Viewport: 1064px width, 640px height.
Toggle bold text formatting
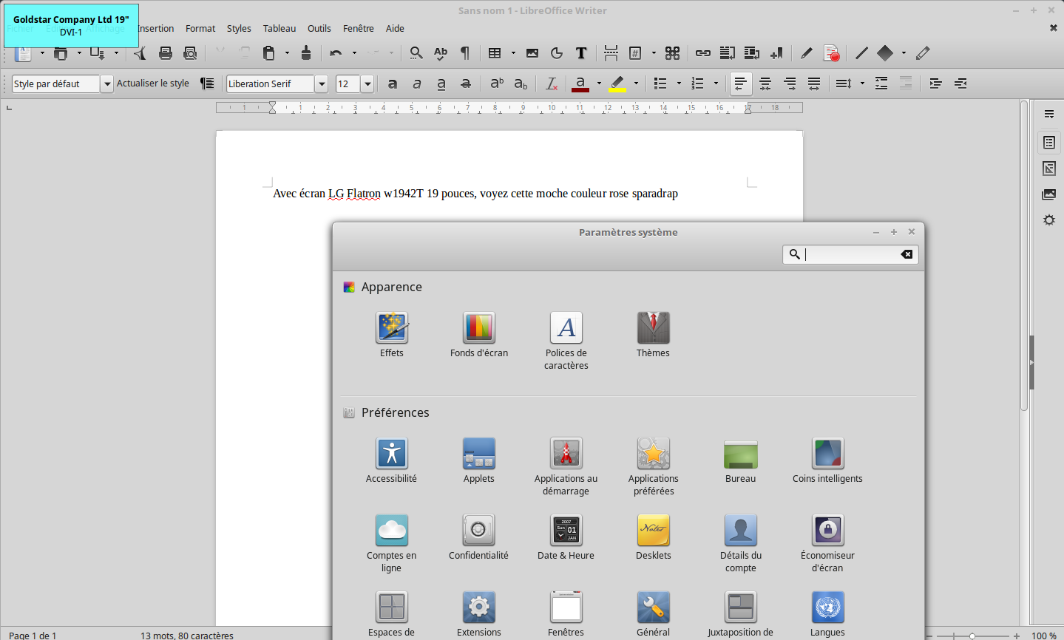[393, 84]
